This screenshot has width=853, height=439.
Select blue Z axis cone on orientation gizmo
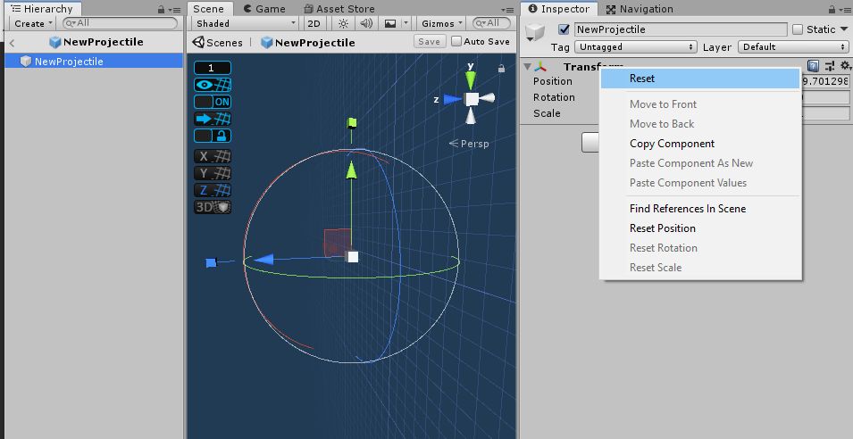(x=452, y=99)
